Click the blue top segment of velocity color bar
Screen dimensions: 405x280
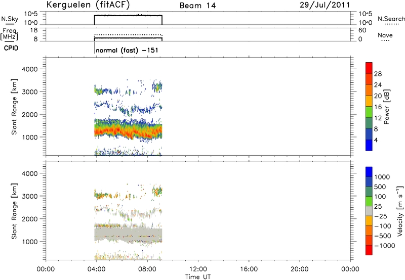pos(369,172)
